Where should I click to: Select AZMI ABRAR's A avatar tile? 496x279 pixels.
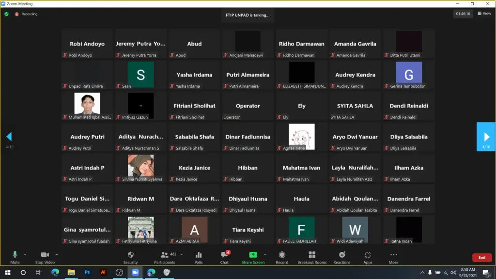pyautogui.click(x=194, y=230)
